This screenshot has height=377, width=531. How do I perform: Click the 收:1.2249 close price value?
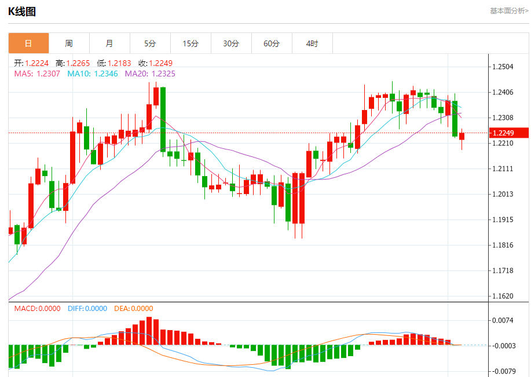click(x=155, y=63)
